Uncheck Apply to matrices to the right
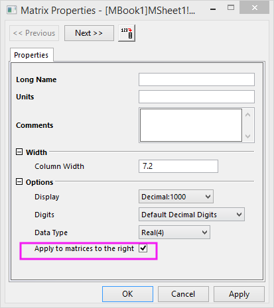The width and height of the screenshot is (274, 308). point(143,248)
